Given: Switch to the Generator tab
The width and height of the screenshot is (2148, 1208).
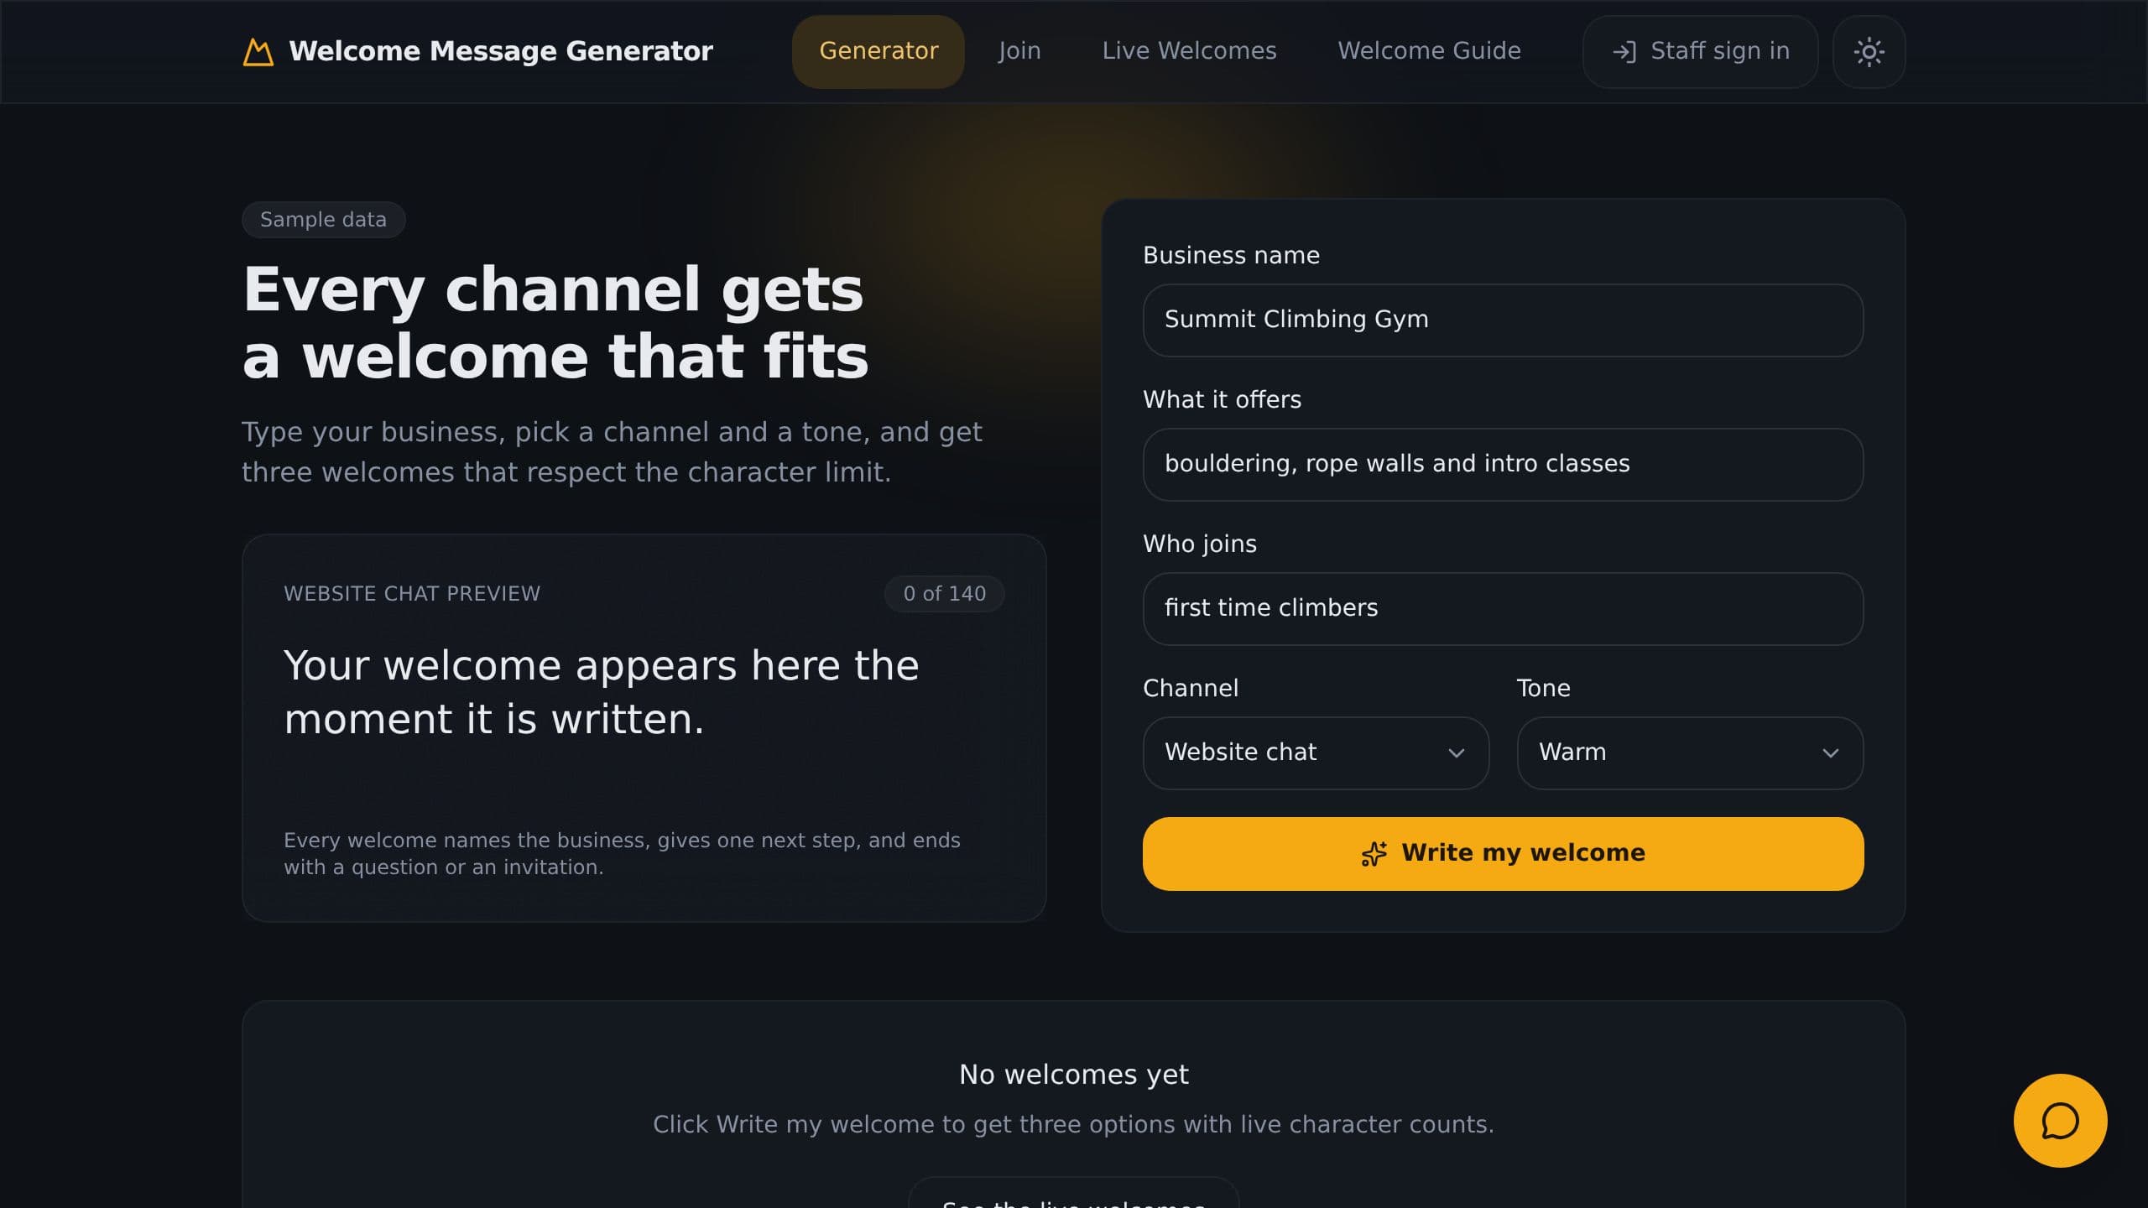Looking at the screenshot, I should [878, 52].
